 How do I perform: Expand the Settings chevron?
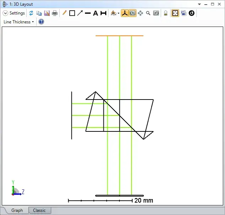tap(5, 13)
